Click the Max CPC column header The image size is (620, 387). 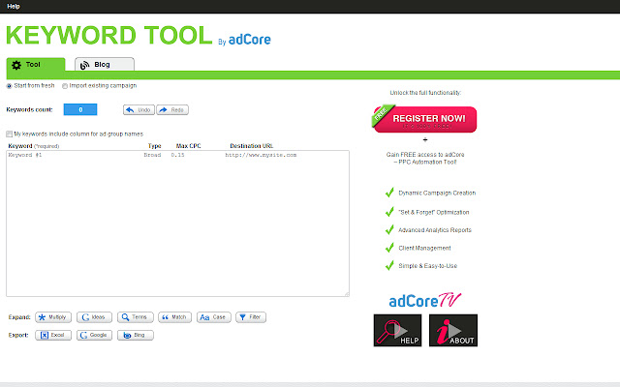(x=188, y=146)
